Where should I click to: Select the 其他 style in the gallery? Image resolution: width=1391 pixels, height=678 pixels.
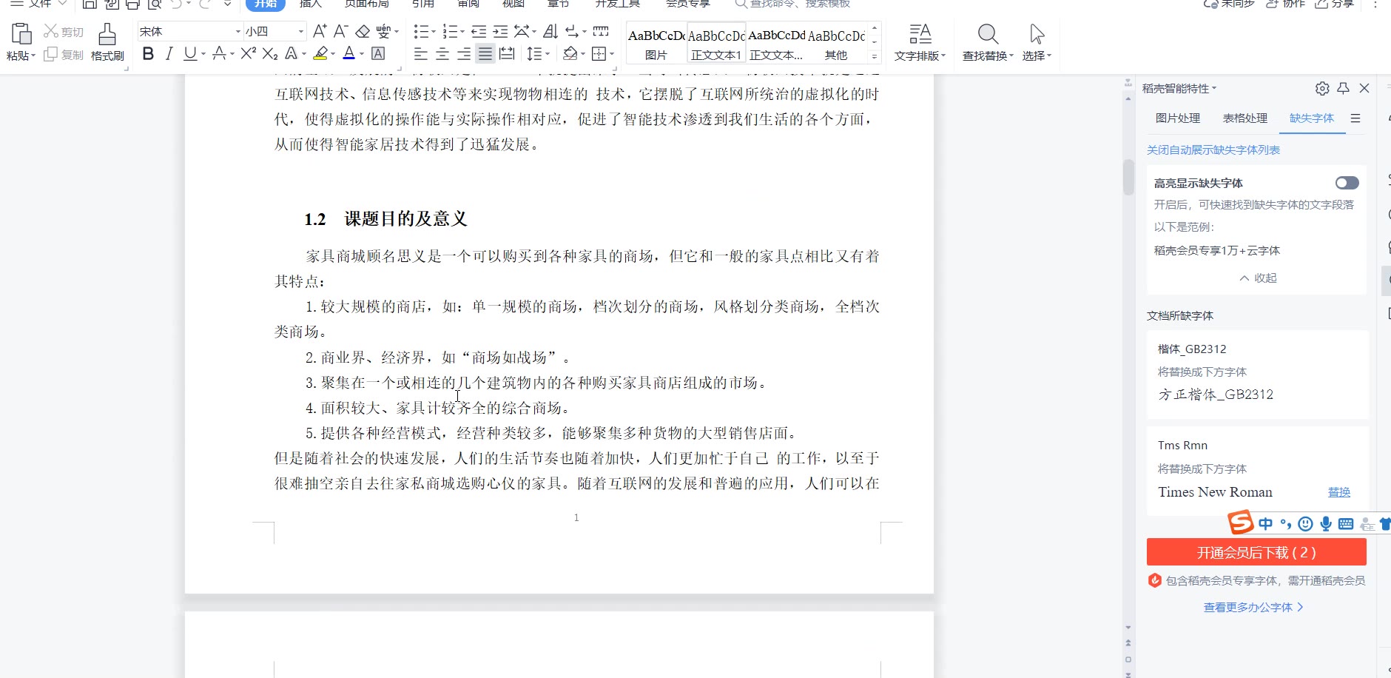point(837,44)
